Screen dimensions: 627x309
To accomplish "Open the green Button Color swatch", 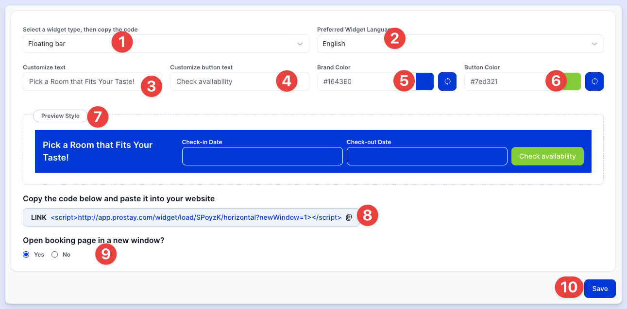I will pos(572,81).
